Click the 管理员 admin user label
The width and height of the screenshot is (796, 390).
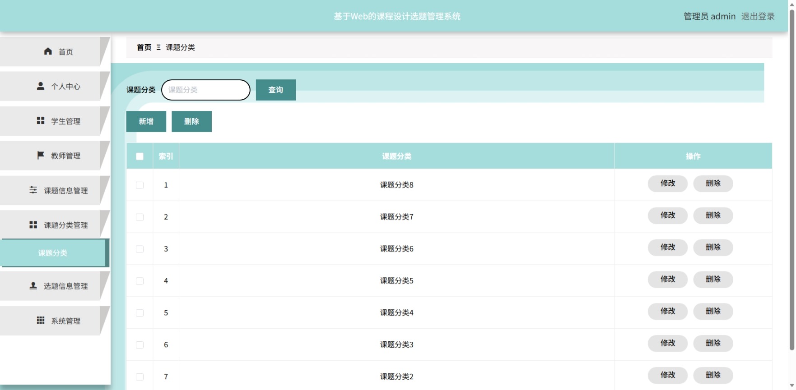(710, 16)
